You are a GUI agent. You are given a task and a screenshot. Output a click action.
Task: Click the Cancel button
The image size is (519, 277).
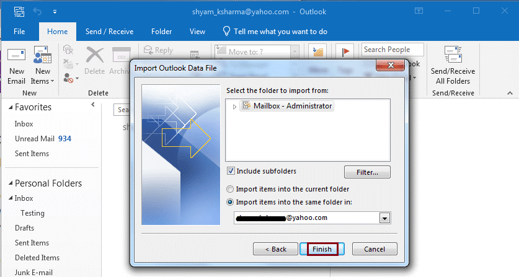(375, 249)
